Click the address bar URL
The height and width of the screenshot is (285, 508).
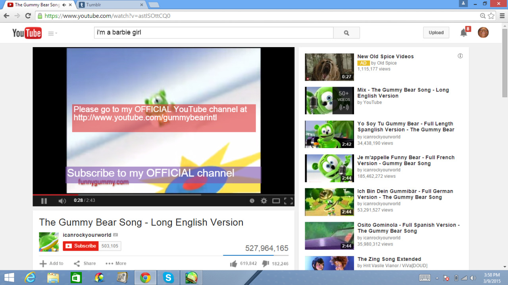tap(107, 16)
